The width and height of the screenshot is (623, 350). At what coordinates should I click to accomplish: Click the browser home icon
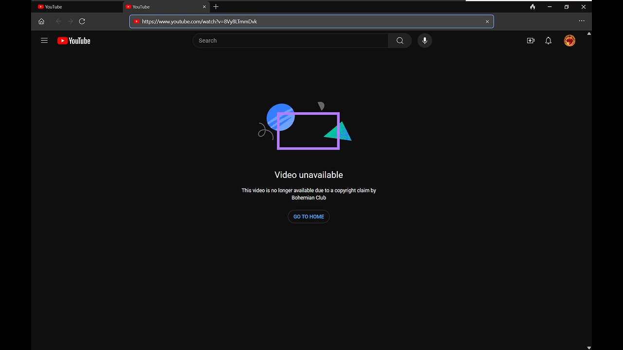point(41,21)
